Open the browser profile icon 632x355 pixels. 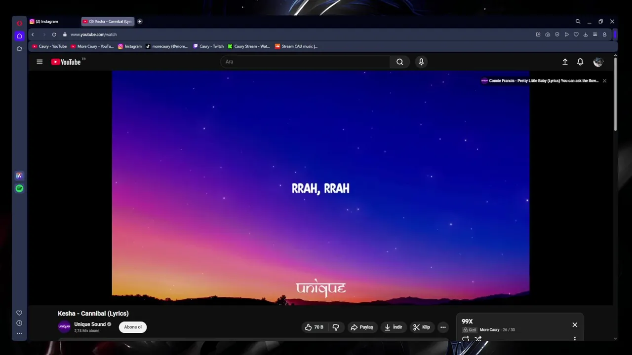point(604,35)
